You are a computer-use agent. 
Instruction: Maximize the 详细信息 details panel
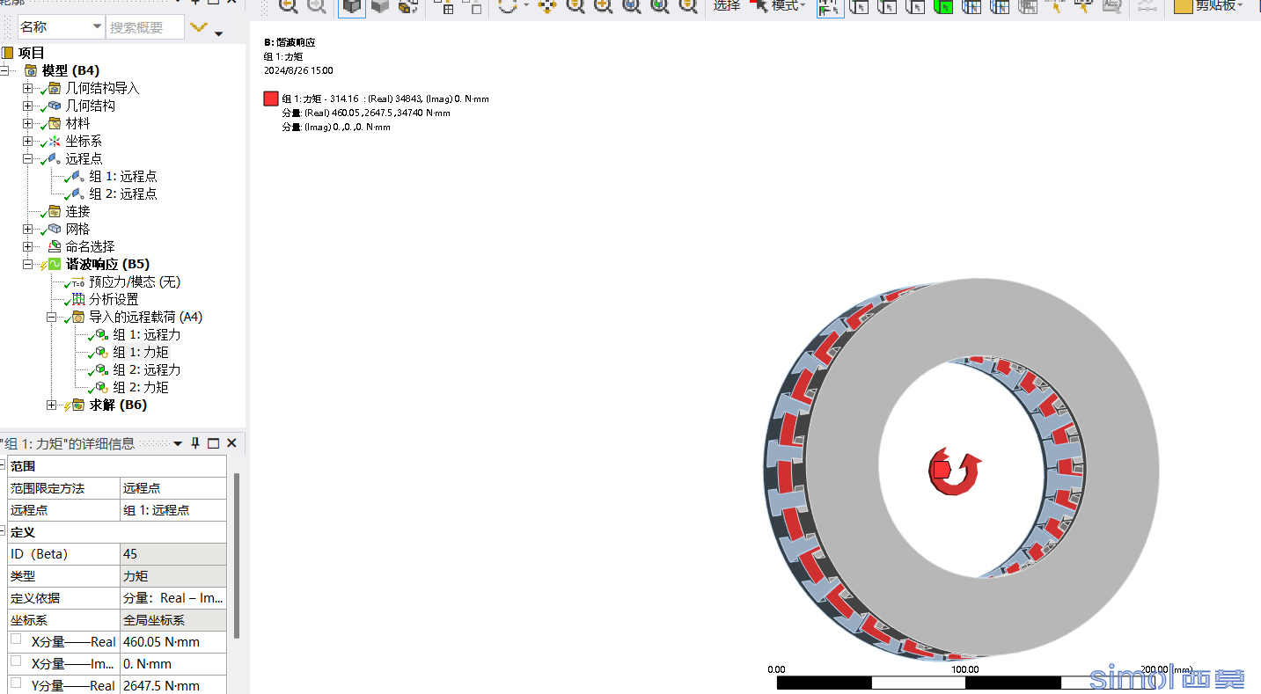click(213, 443)
